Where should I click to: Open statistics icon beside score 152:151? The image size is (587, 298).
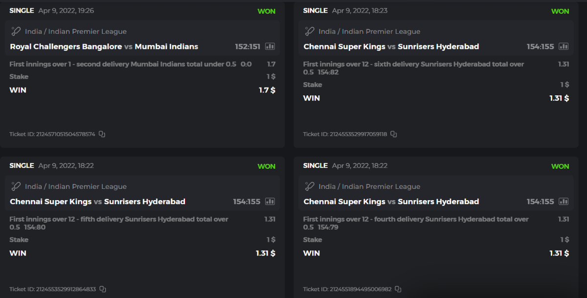pyautogui.click(x=270, y=46)
